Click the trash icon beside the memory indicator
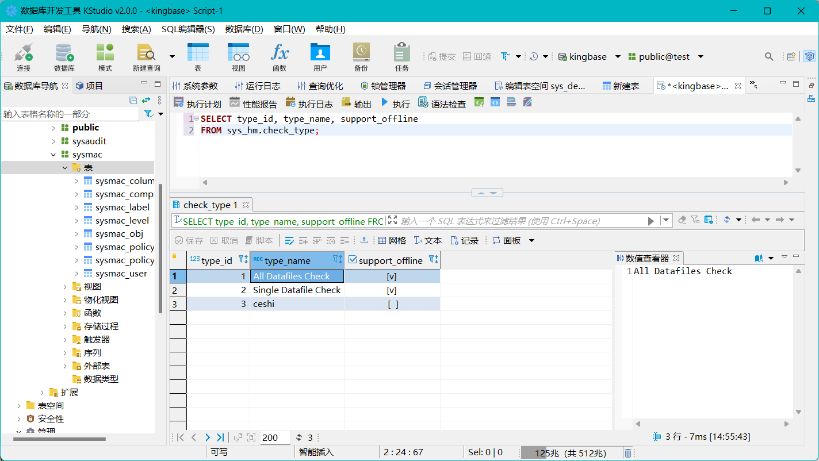This screenshot has height=461, width=819. tap(628, 453)
